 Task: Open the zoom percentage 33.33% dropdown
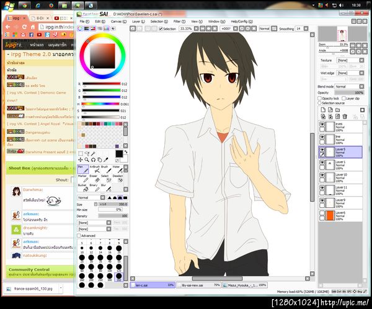pyautogui.click(x=196, y=29)
